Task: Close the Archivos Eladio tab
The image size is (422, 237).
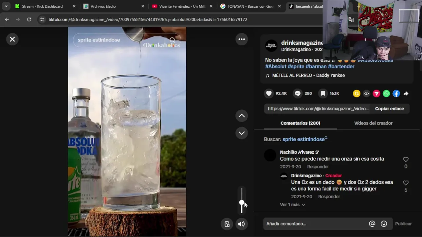Action: pos(142,6)
